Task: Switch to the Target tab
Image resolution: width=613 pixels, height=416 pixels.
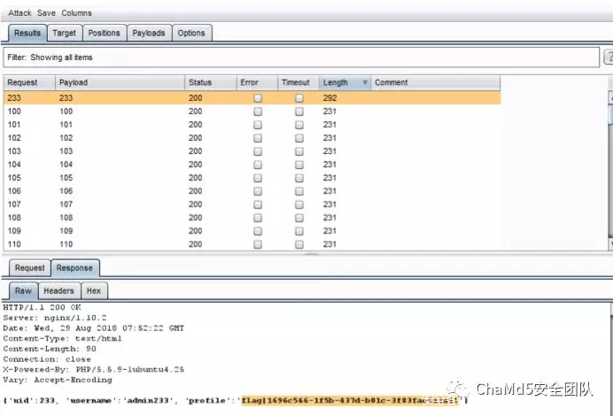Action: coord(64,33)
